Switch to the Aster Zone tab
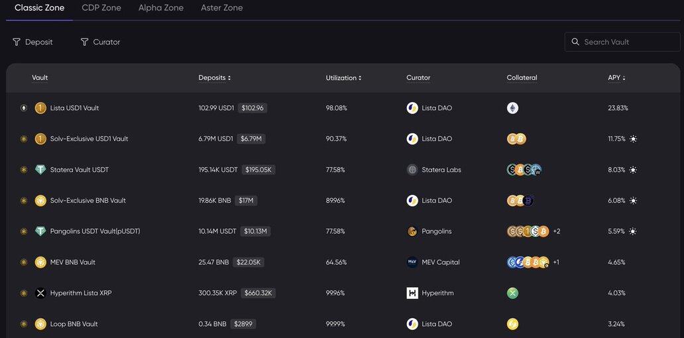The height and width of the screenshot is (338, 684). pos(221,8)
